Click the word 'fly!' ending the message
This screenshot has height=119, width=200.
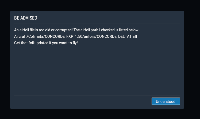[x=75, y=43]
